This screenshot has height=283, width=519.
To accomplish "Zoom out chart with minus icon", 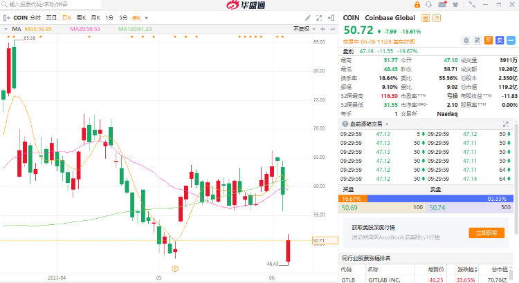I will tap(333, 29).
